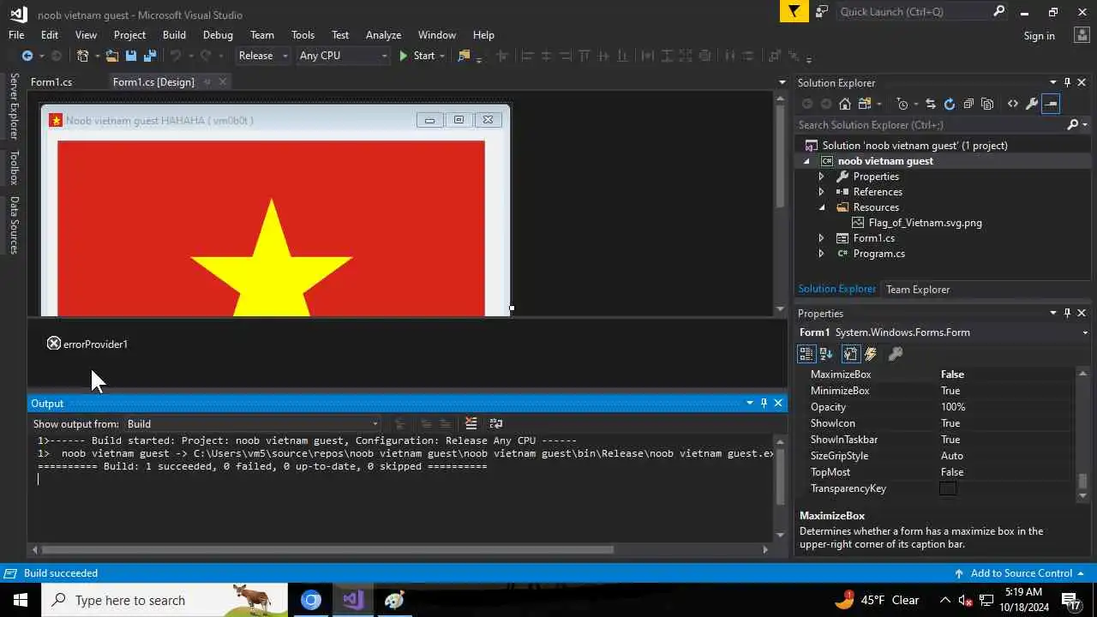The image size is (1097, 617).
Task: Click the yellow feedback filter icon in title bar
Action: [794, 11]
